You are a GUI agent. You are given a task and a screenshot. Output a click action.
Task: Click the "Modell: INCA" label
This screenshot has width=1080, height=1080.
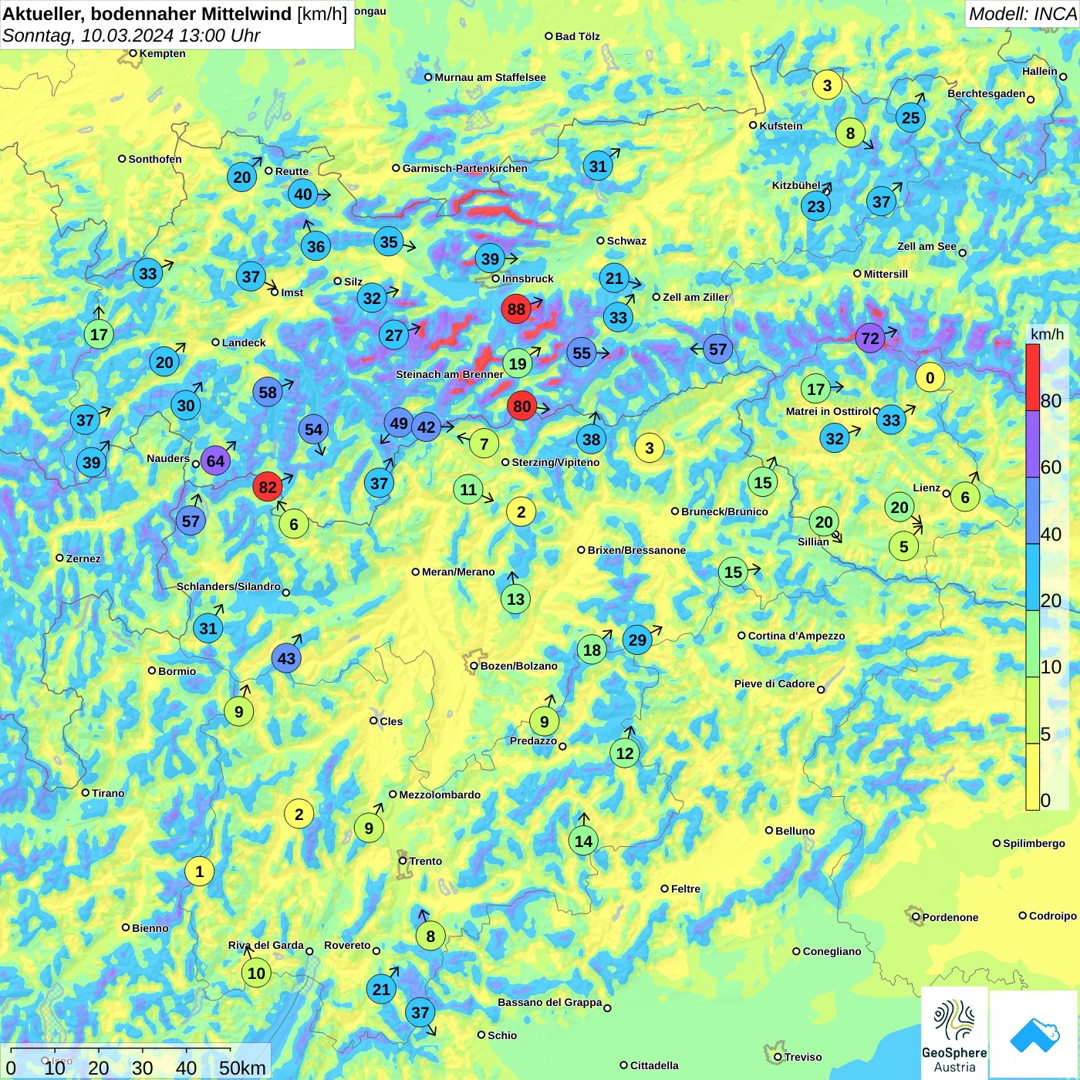pyautogui.click(x=1022, y=14)
